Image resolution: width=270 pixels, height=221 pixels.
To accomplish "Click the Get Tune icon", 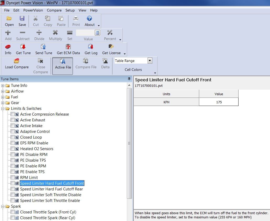I will pos(23,47).
